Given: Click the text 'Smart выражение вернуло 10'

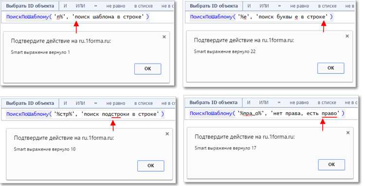Looking at the screenshot, I should (x=45, y=149).
